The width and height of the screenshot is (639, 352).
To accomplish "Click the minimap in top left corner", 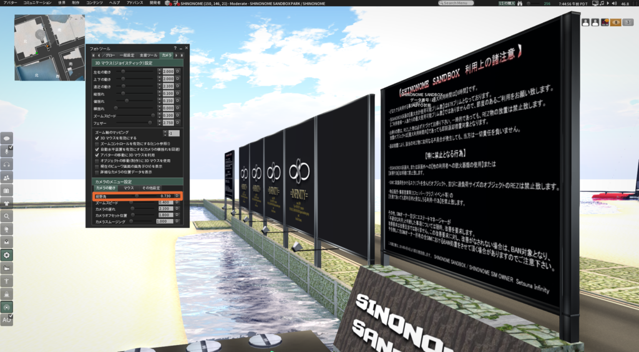I will coord(50,47).
